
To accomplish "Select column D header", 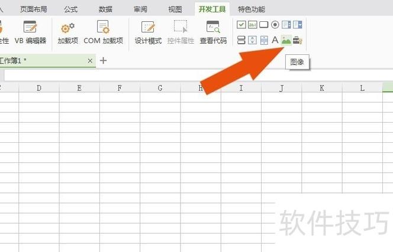I will pos(39,88).
